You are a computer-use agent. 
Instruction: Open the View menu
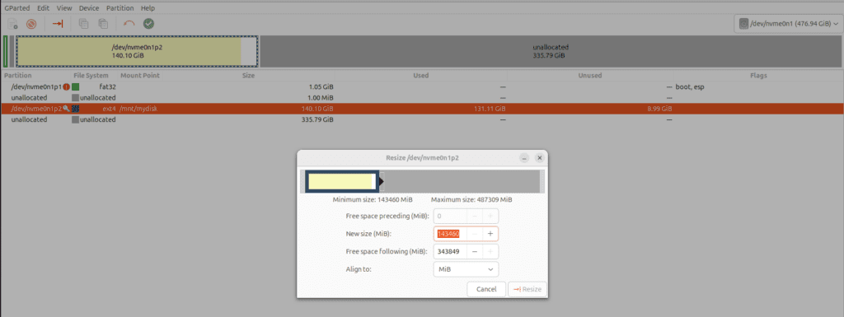pyautogui.click(x=64, y=8)
